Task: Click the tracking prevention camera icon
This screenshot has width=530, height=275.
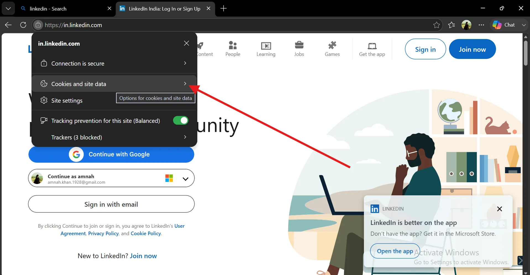Action: pyautogui.click(x=44, y=120)
